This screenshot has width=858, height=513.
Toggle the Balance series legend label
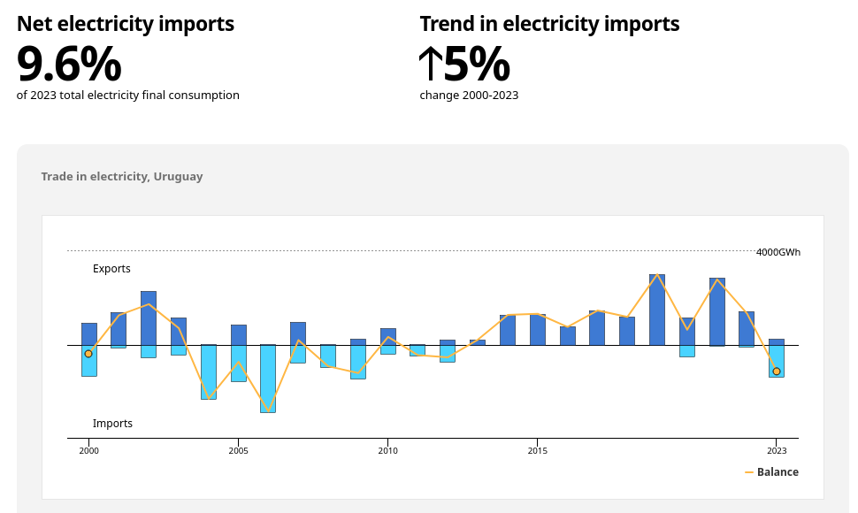coord(778,472)
